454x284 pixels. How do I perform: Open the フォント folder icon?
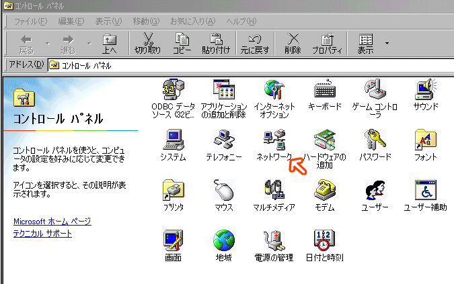point(425,140)
